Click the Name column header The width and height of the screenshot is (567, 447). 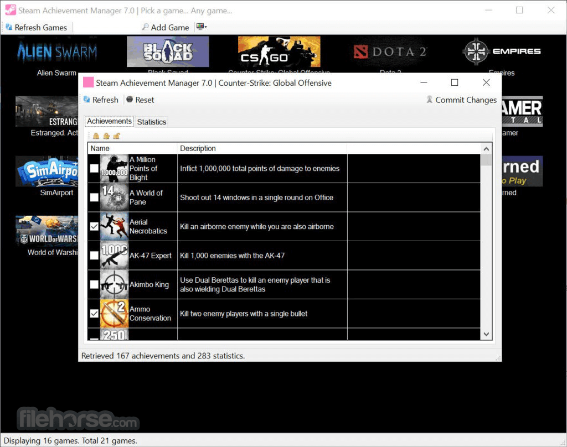132,148
